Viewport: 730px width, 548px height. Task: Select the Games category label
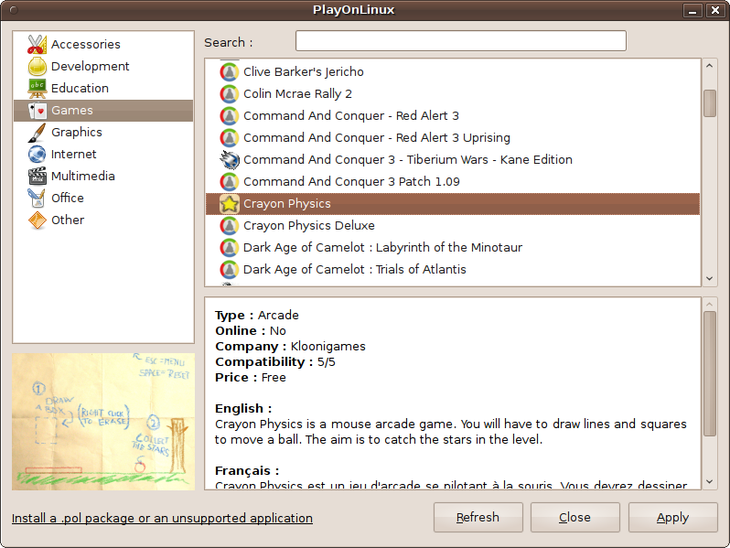[72, 111]
